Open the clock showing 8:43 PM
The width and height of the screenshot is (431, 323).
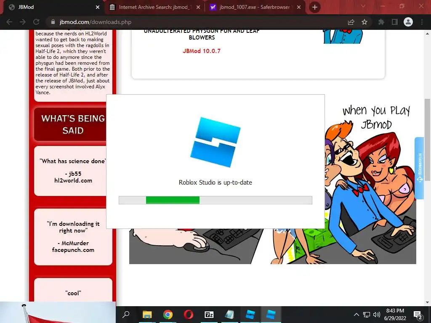coord(395,315)
